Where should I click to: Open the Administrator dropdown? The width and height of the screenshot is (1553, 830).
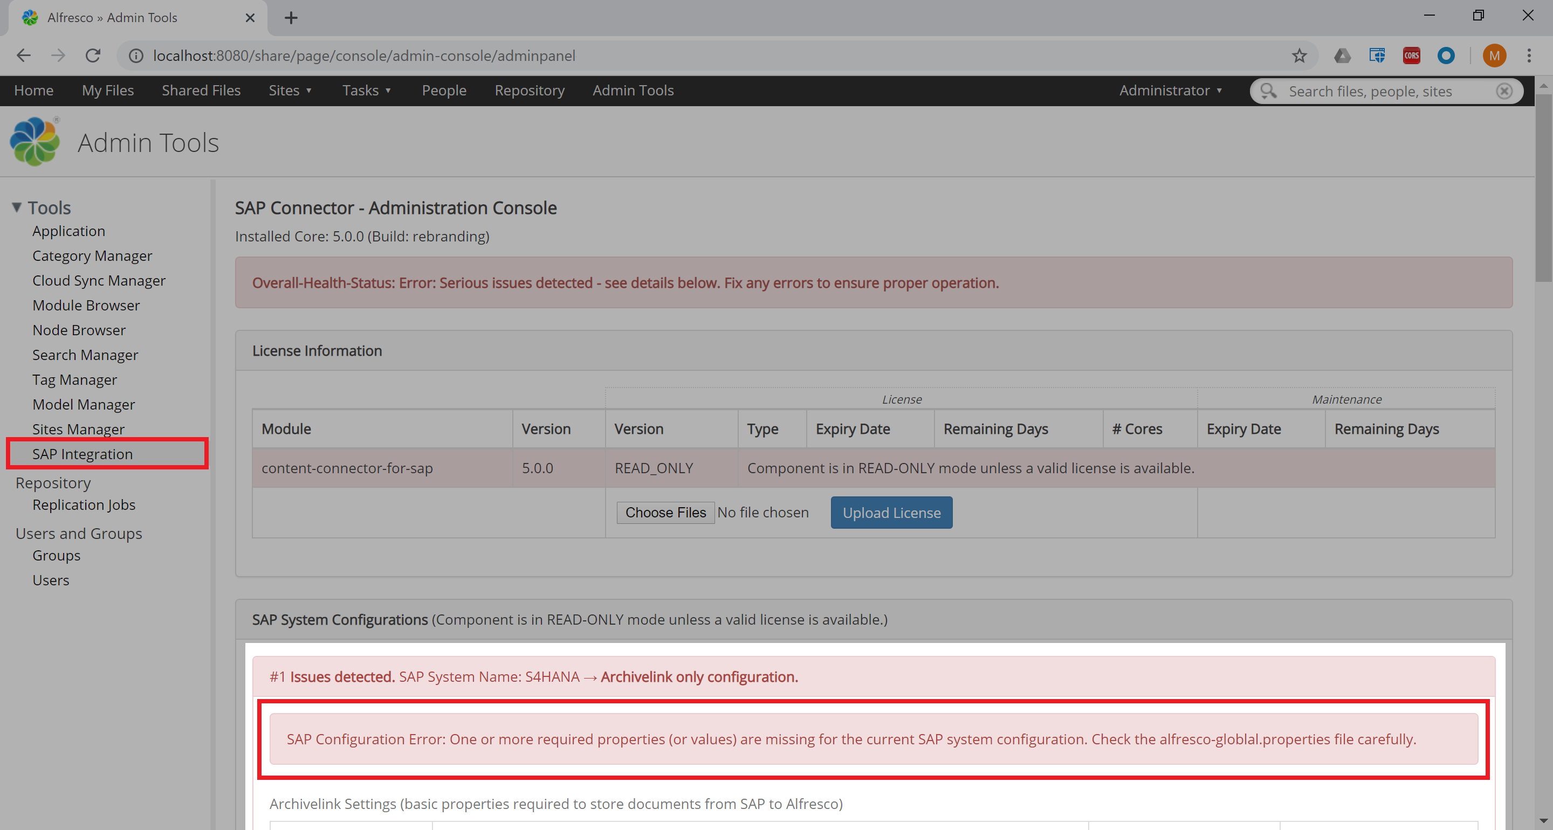pos(1170,91)
